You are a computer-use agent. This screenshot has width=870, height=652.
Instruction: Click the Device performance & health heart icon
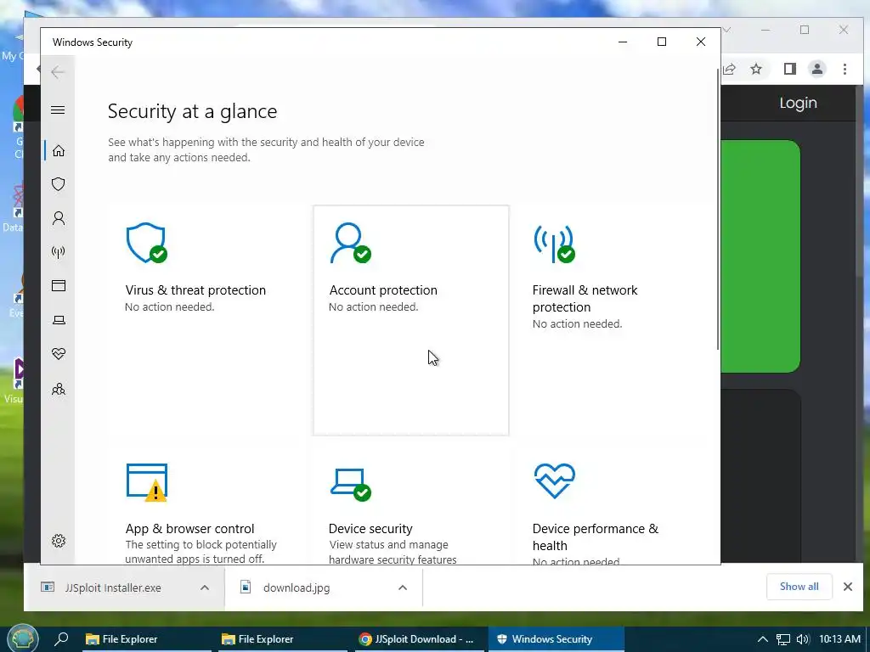coord(554,481)
